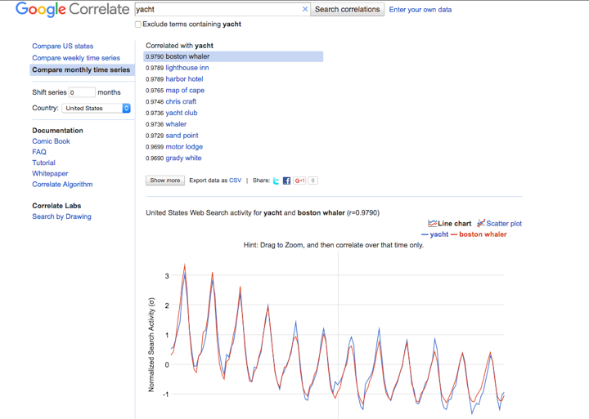Click the yacht search text field
The image size is (589, 419).
[217, 10]
